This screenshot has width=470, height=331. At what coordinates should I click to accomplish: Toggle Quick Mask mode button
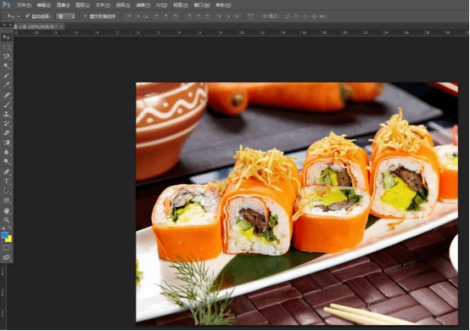click(x=7, y=248)
